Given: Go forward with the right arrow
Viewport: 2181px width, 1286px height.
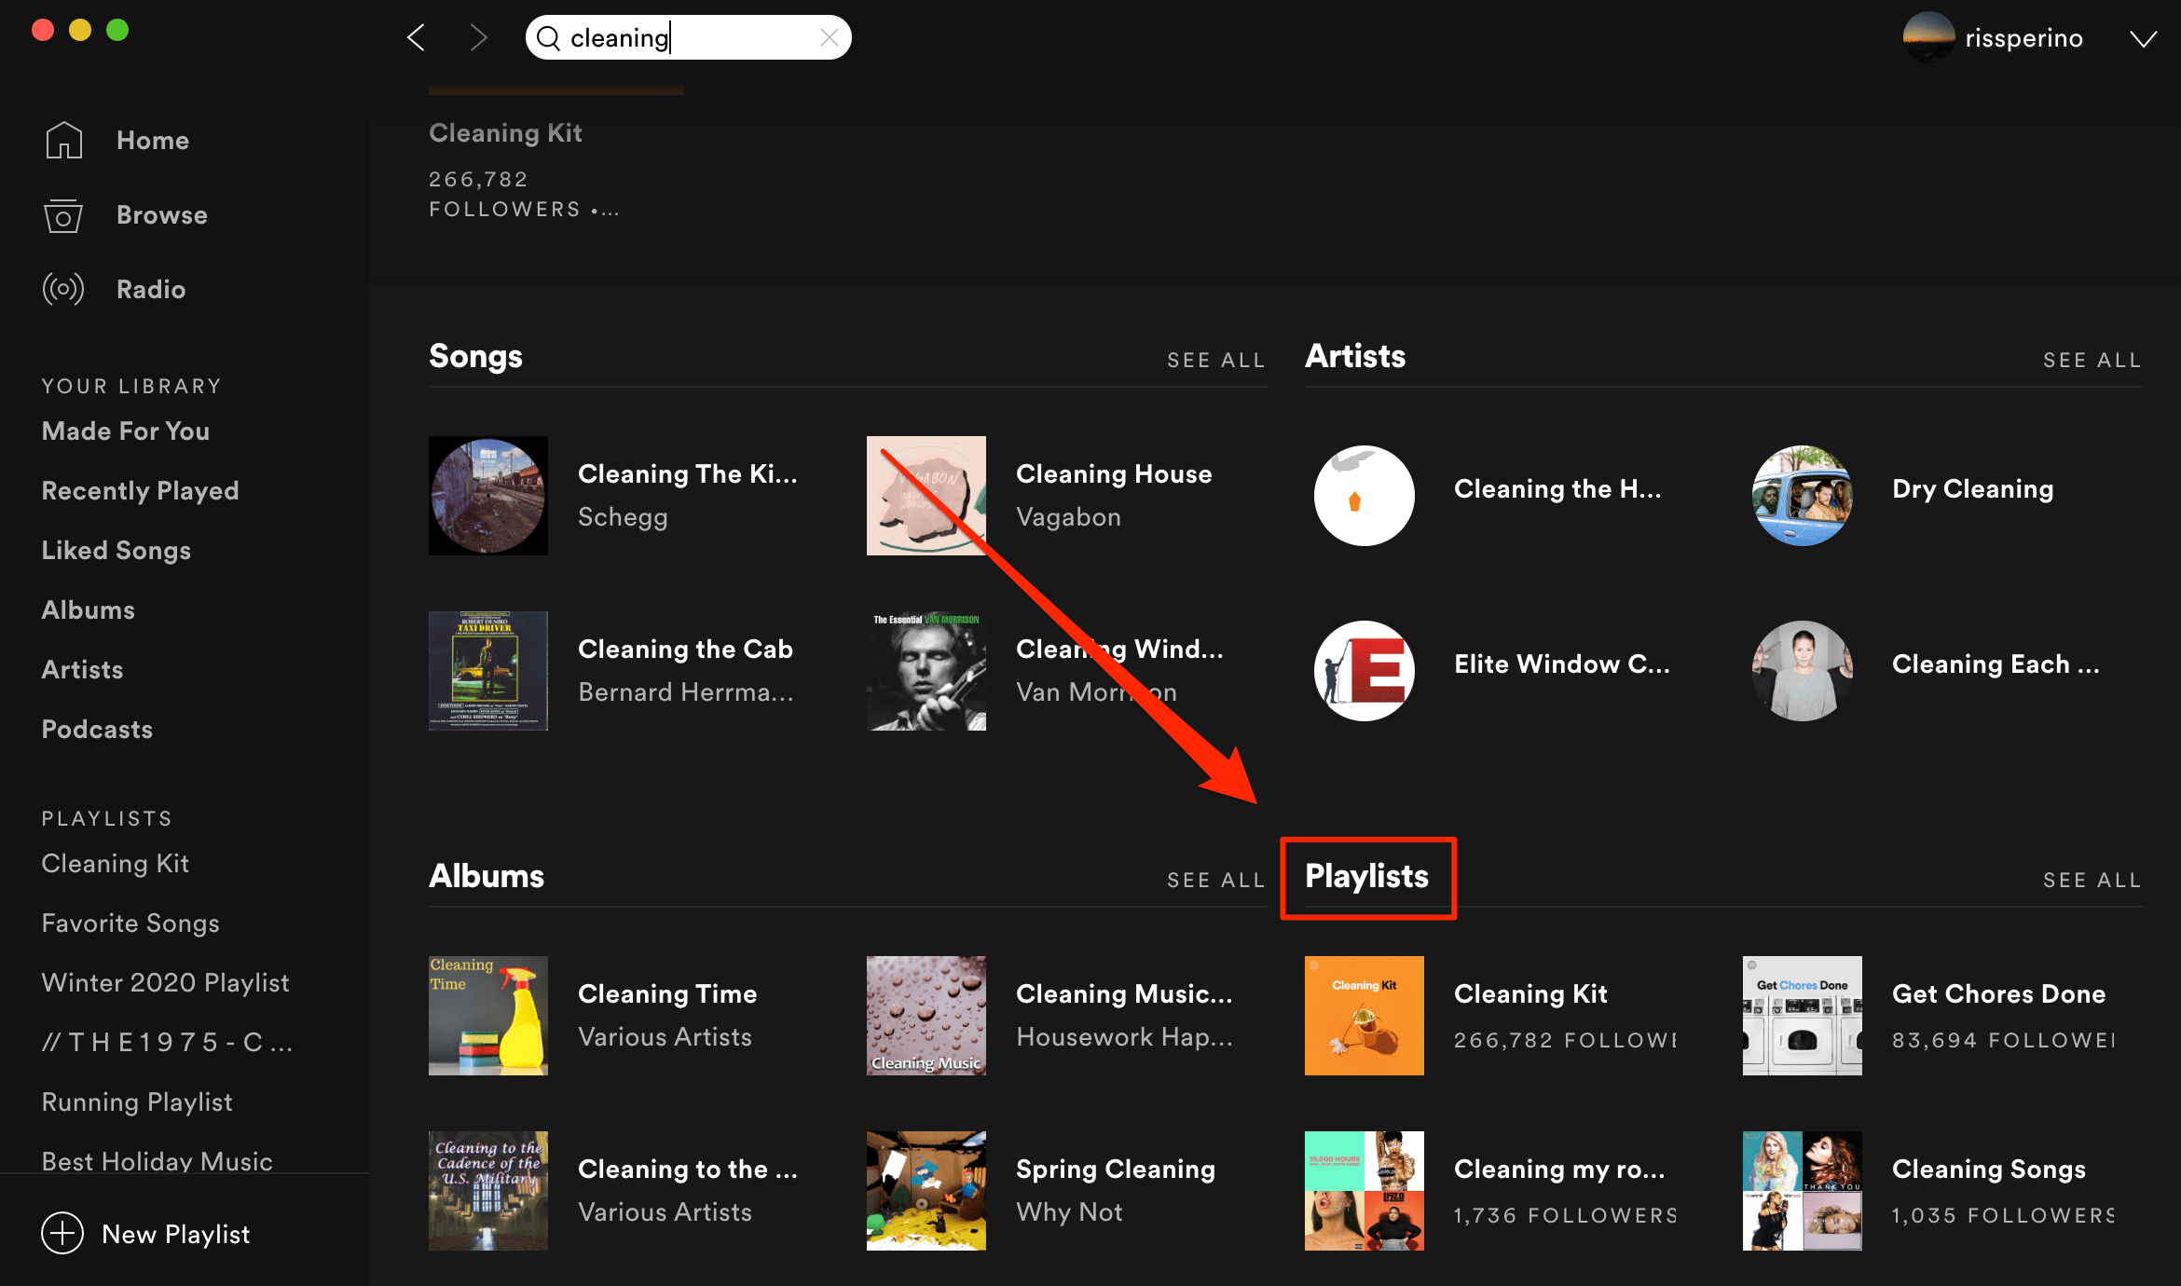Looking at the screenshot, I should coord(479,37).
